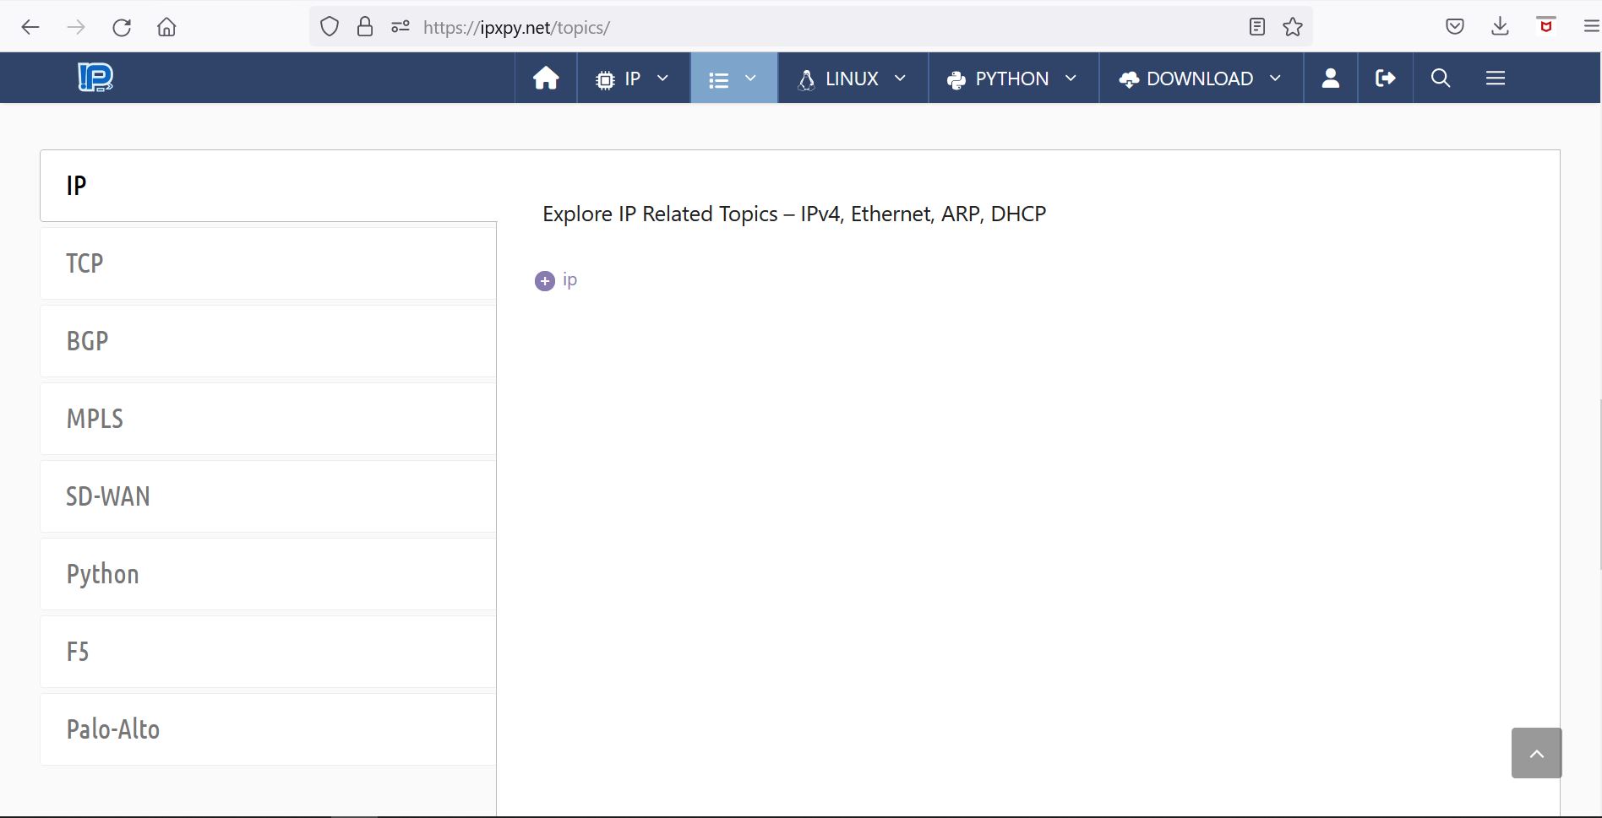
Task: Toggle reader view
Action: coord(1257,27)
